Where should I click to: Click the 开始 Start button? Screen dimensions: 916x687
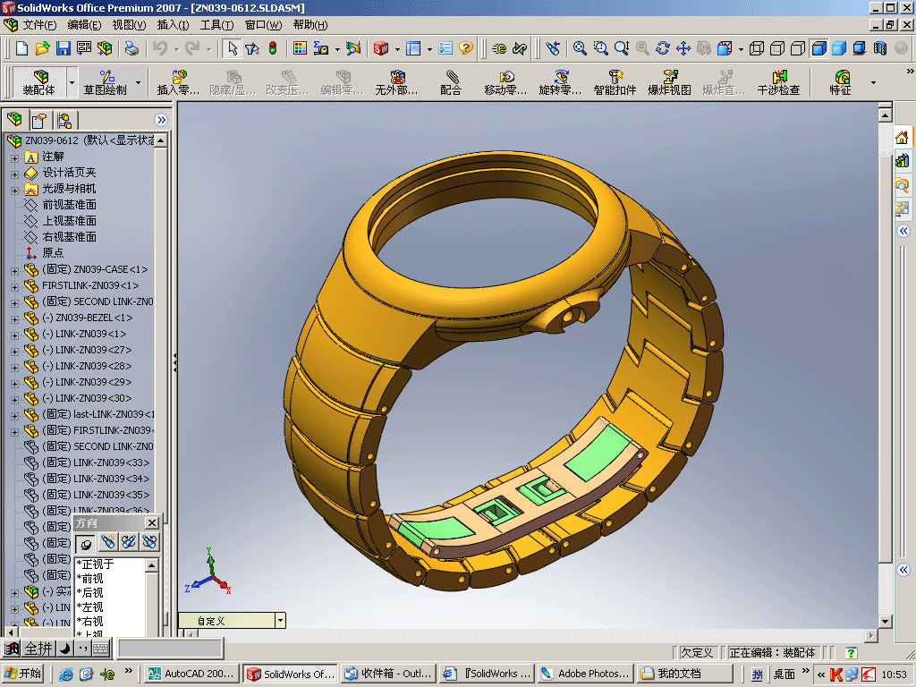(22, 674)
